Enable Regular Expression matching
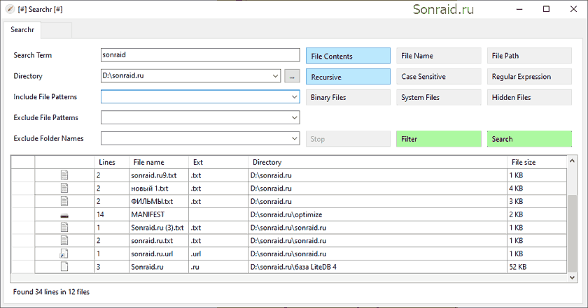The width and height of the screenshot is (588, 308). (529, 77)
